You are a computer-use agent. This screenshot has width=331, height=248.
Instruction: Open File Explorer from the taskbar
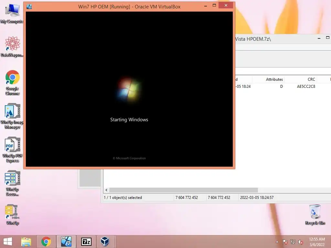pos(26,242)
